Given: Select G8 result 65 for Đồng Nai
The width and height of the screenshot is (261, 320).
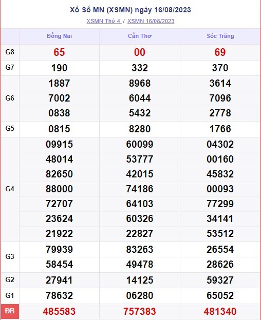Looking at the screenshot, I should pos(59,52).
